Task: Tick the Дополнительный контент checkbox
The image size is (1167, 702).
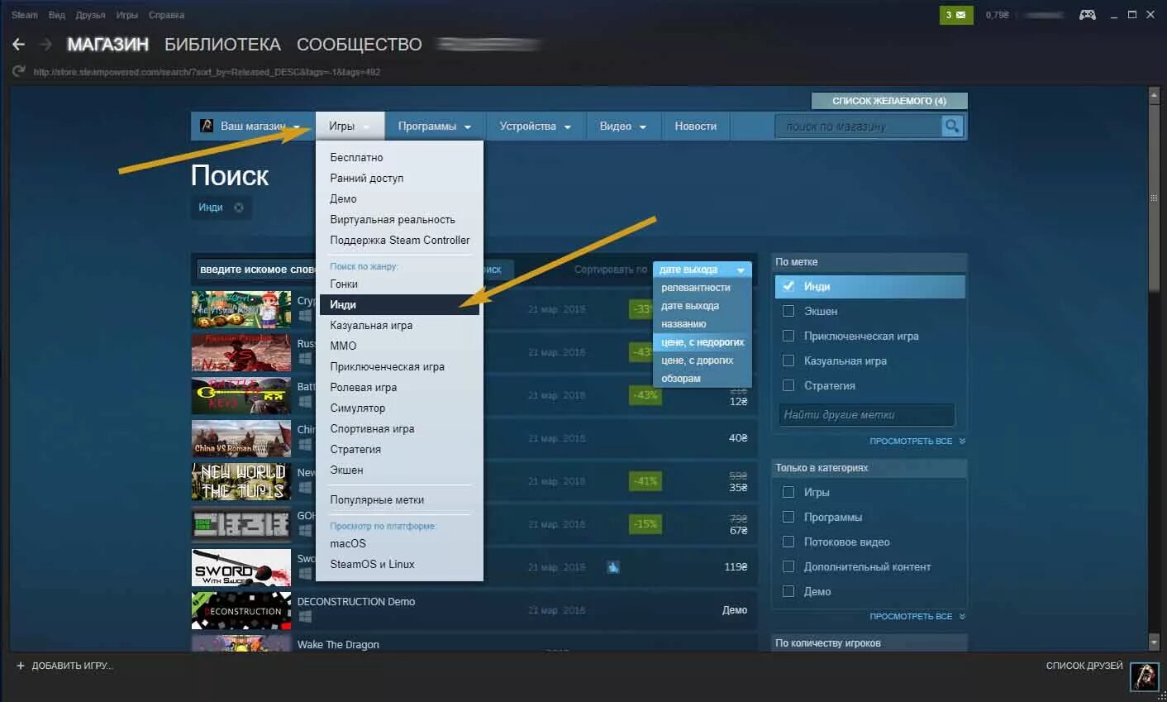Action: (788, 566)
